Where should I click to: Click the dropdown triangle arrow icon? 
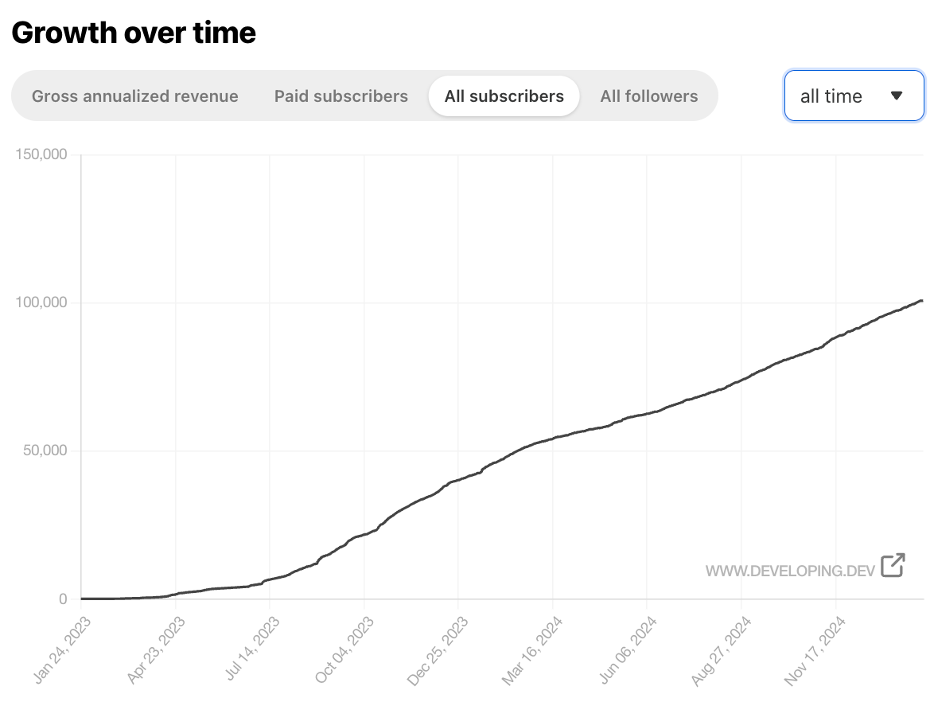897,96
